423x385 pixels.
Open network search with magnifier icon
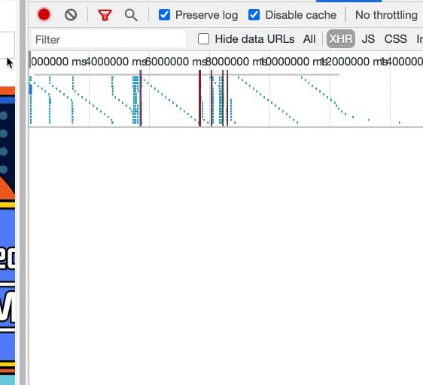point(131,15)
